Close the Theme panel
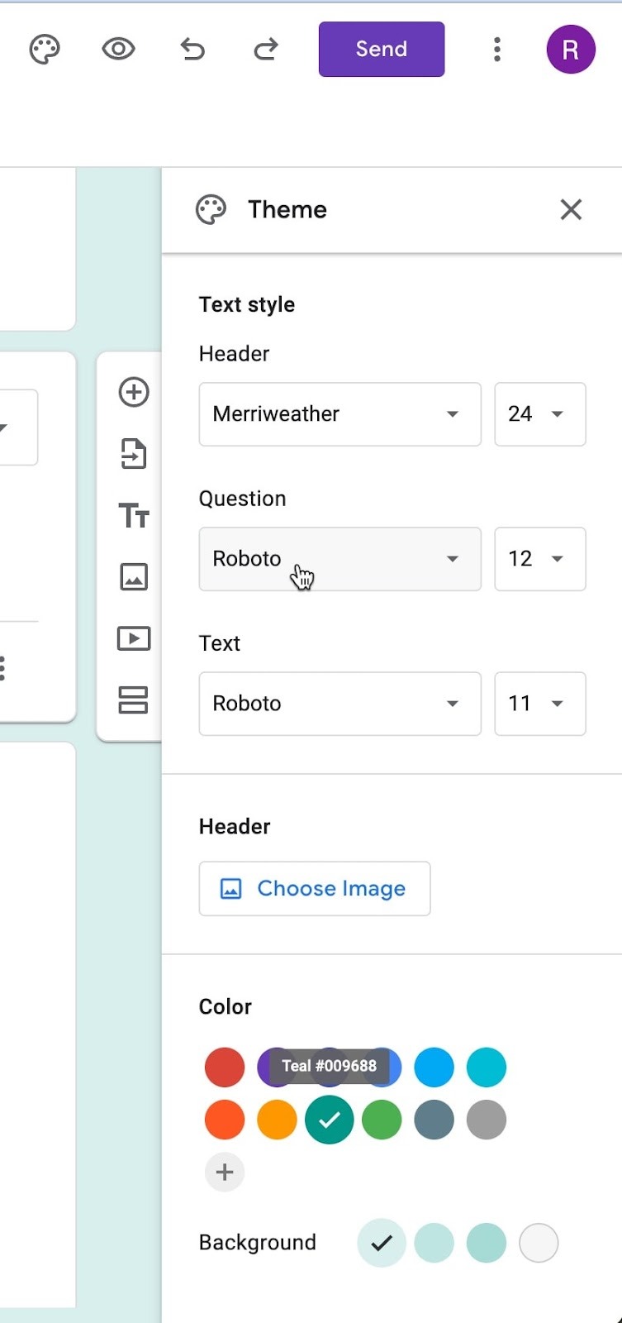Screen dimensions: 622x1323 point(571,210)
